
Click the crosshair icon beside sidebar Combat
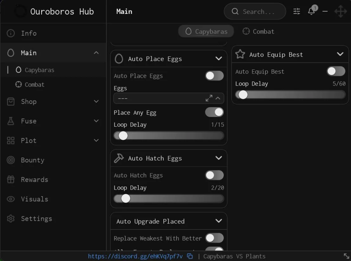[x=19, y=84]
